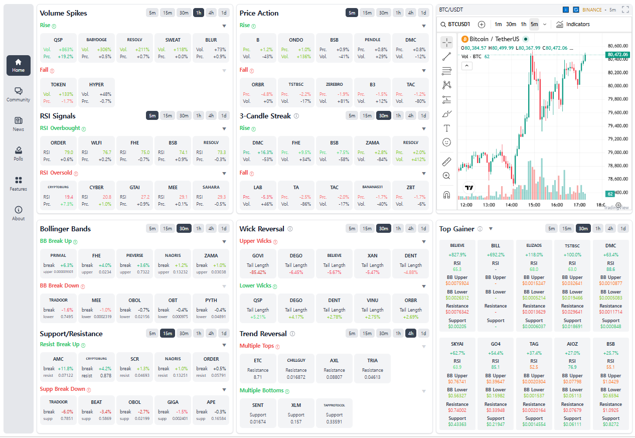Open chart interval dropdown chevron
Image resolution: width=635 pixels, height=438 pixels.
[545, 24]
